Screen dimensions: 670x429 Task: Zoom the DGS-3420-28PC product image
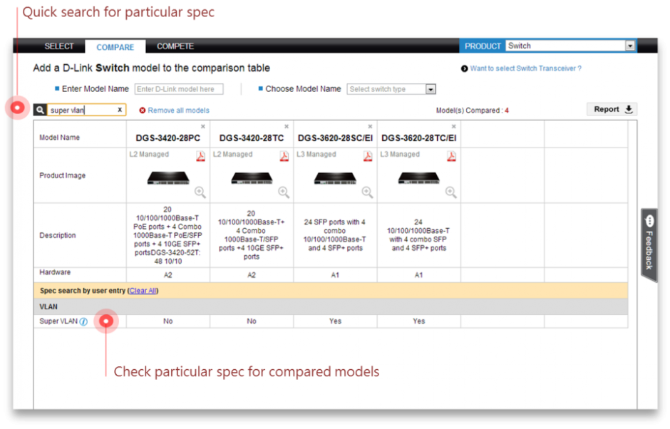(x=200, y=192)
